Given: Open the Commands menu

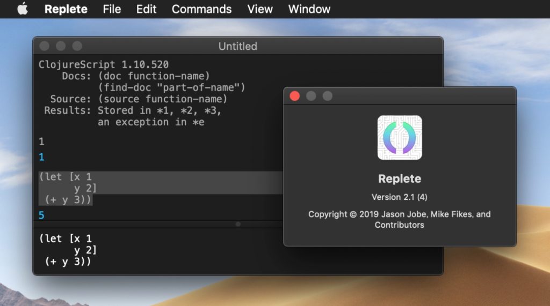Looking at the screenshot, I should pos(201,9).
